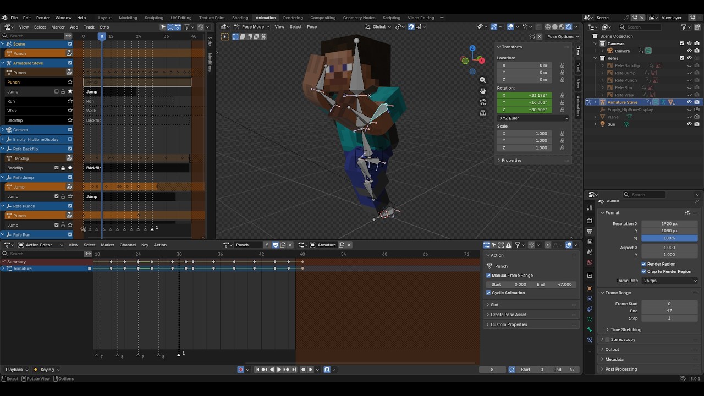The image size is (704, 396).
Task: Click the lock icon beside Rotation Z
Action: click(x=562, y=109)
